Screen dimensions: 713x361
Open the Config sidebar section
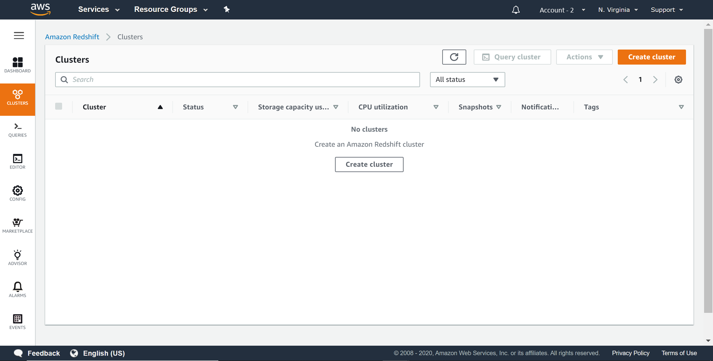point(17,194)
